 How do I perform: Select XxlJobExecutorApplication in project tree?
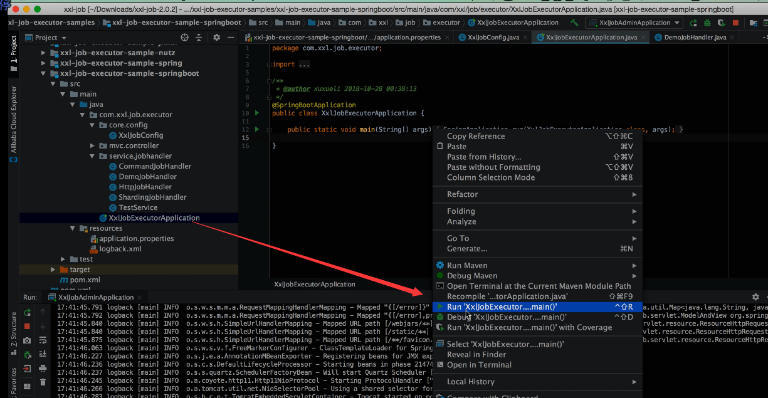[154, 218]
